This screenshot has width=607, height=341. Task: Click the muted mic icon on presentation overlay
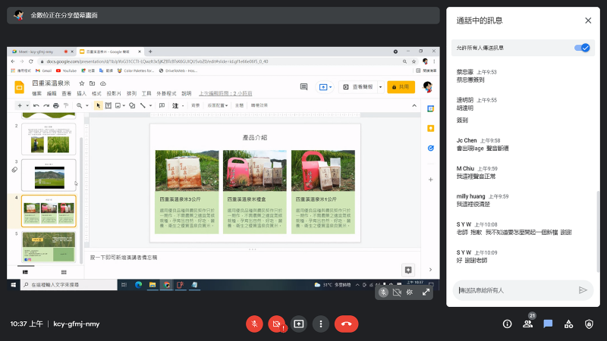pos(383,293)
